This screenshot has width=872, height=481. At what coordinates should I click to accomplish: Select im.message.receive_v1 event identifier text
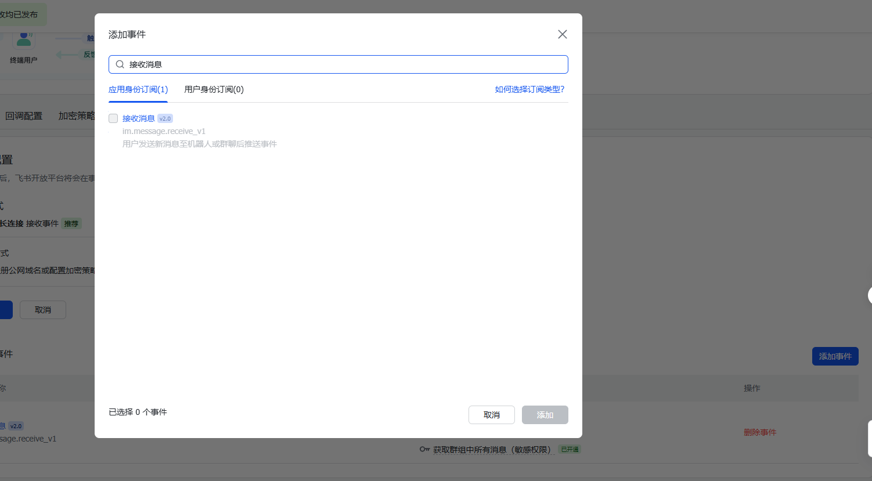coord(164,131)
